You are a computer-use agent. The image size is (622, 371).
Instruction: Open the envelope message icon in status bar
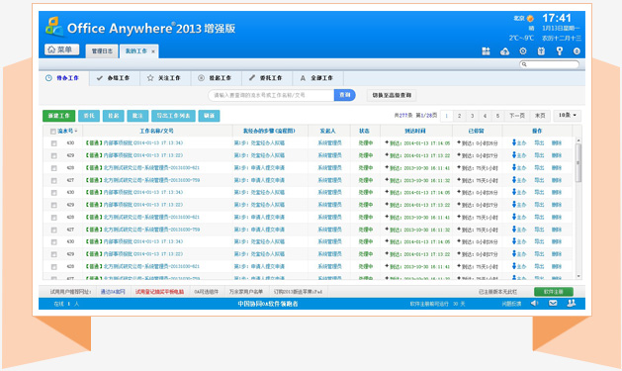click(x=553, y=303)
